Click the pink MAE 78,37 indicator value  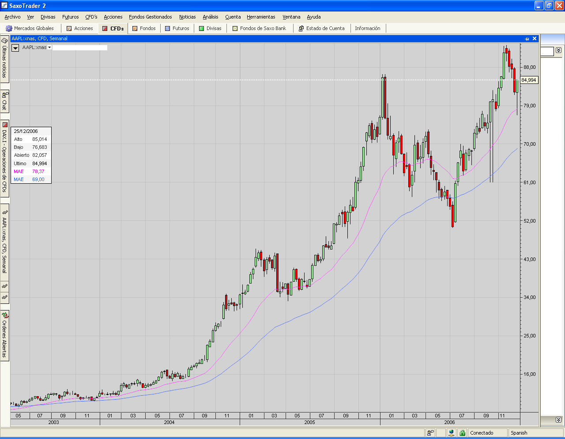pyautogui.click(x=38, y=171)
